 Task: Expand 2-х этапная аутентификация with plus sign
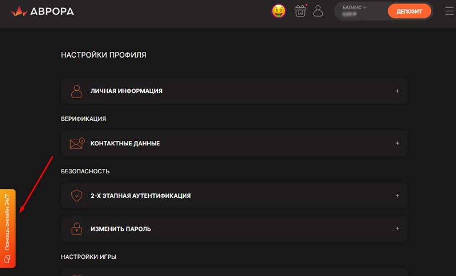(397, 196)
